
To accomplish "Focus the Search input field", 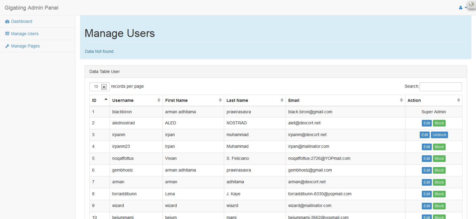I will 440,87.
